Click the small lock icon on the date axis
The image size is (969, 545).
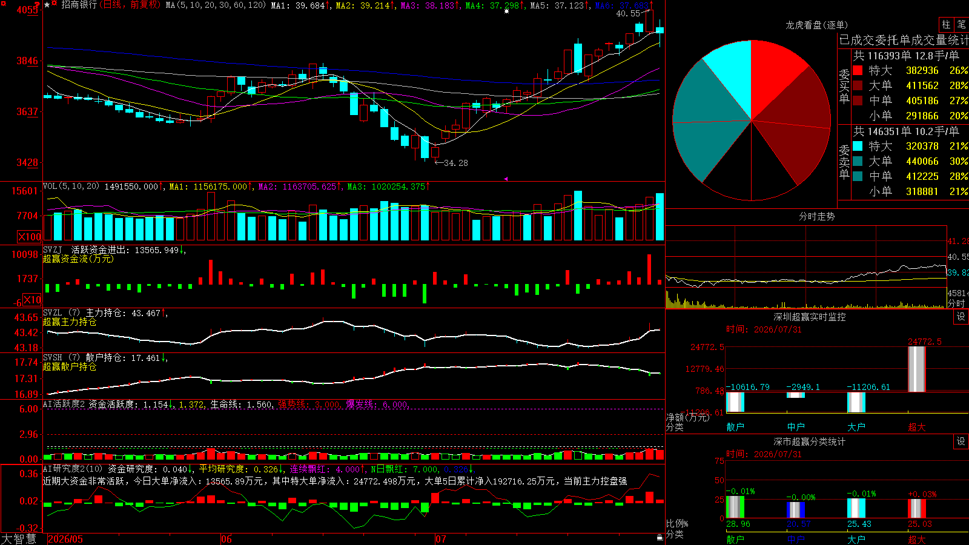coord(660,537)
